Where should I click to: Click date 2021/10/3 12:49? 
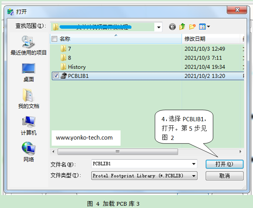click(205, 49)
